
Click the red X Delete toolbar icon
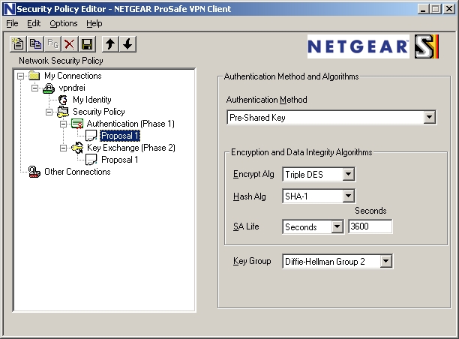click(70, 44)
